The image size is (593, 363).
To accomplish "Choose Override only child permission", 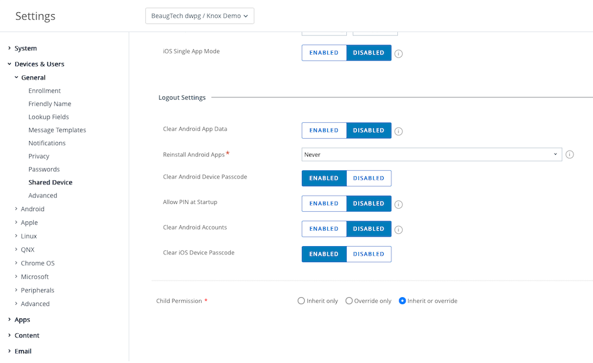I will [x=349, y=301].
